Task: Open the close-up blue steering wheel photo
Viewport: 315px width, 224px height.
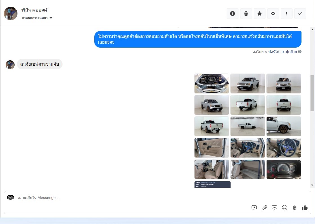Action: (284, 148)
